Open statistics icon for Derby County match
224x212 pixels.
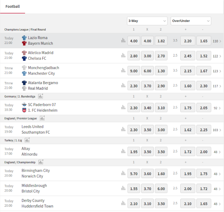tap(123, 203)
